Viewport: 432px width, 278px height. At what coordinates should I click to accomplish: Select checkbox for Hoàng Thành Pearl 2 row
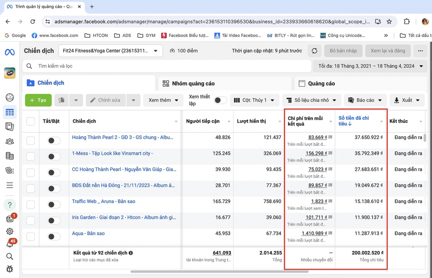31,140
